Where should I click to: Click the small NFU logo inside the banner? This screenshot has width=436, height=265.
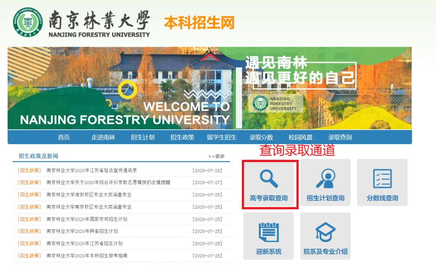tap(260, 104)
